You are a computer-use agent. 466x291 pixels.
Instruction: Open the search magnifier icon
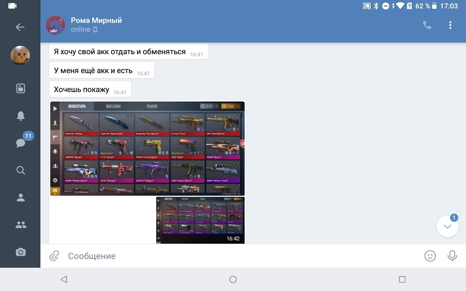[20, 170]
